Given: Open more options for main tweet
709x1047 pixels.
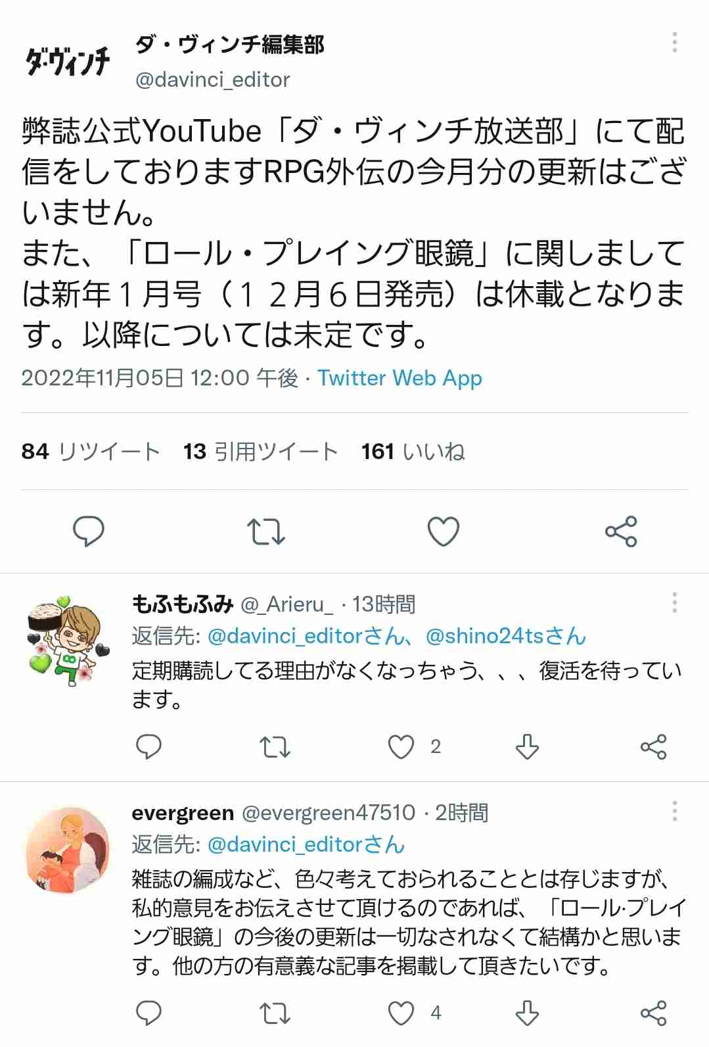Looking at the screenshot, I should [x=675, y=42].
